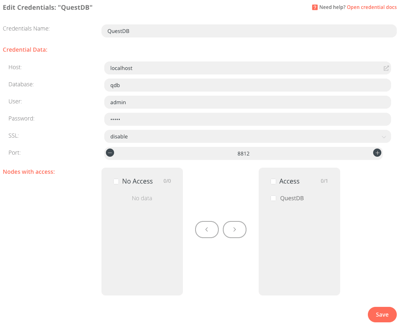This screenshot has height=326, width=398.
Task: Click the SSL dropdown chevron arrow
Action: (x=384, y=137)
